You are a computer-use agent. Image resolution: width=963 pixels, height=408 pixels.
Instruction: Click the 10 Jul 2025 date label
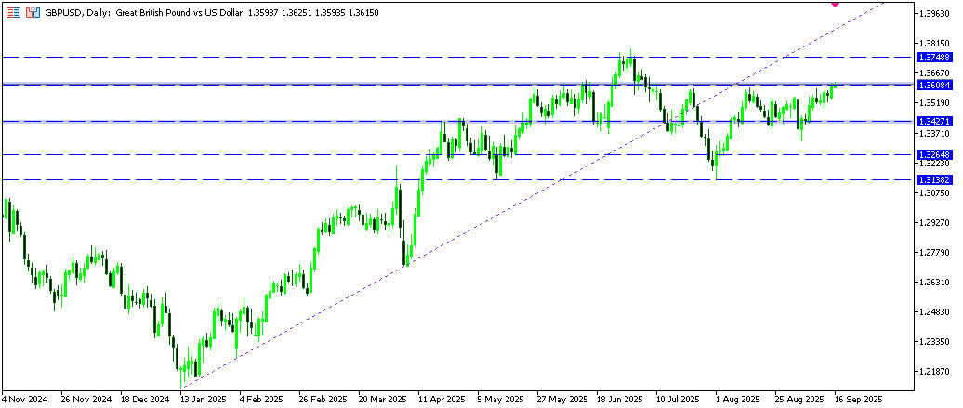(x=678, y=398)
